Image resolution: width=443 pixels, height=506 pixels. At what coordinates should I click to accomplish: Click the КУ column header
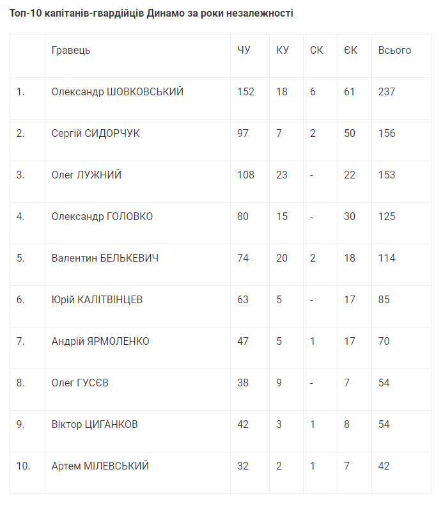pyautogui.click(x=283, y=51)
